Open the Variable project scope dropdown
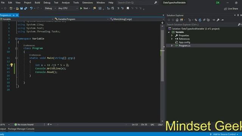 26,19
